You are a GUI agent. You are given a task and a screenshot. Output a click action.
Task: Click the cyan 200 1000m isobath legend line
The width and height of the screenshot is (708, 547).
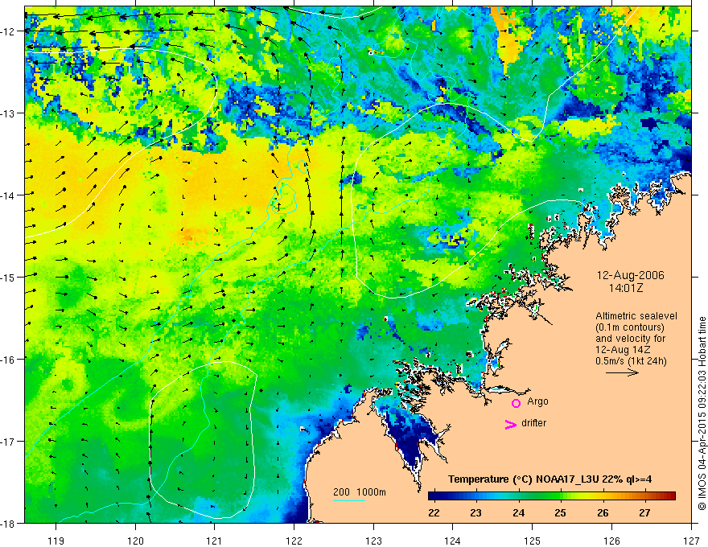click(x=348, y=500)
